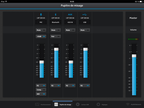Open the Lecteur USB tab
This screenshot has height=108, width=144.
click(82, 104)
